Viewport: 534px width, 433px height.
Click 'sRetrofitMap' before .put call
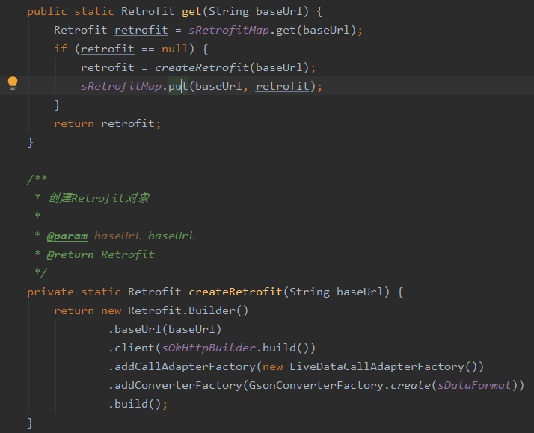coord(121,87)
